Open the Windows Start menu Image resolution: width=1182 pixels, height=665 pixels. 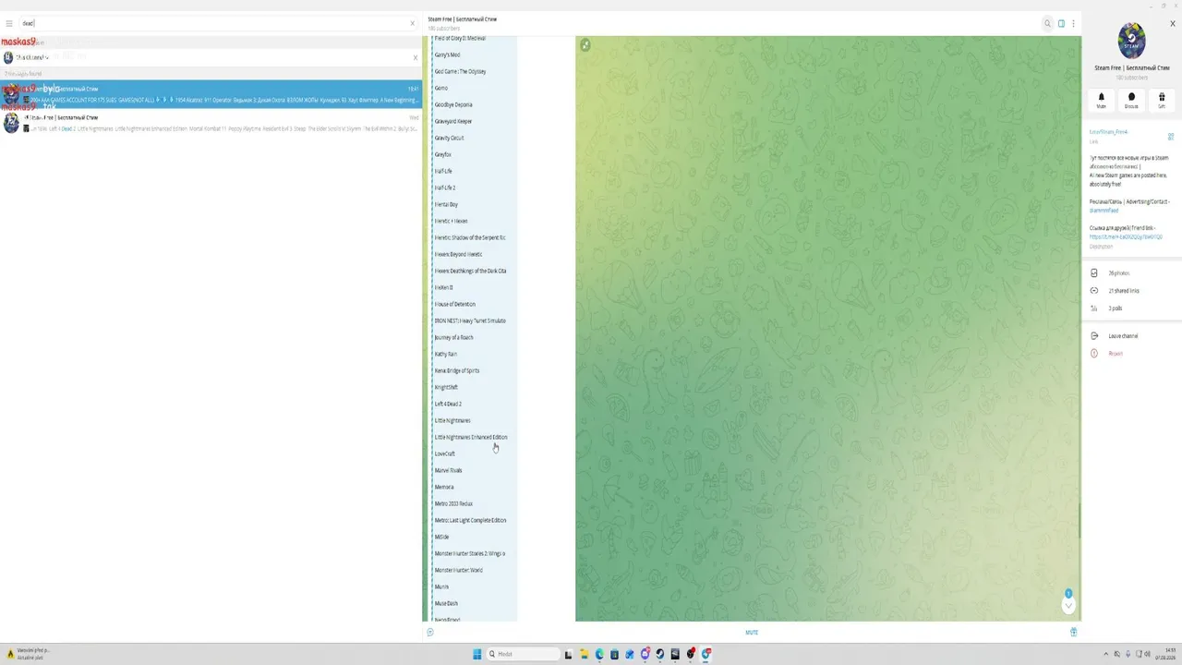pos(477,654)
